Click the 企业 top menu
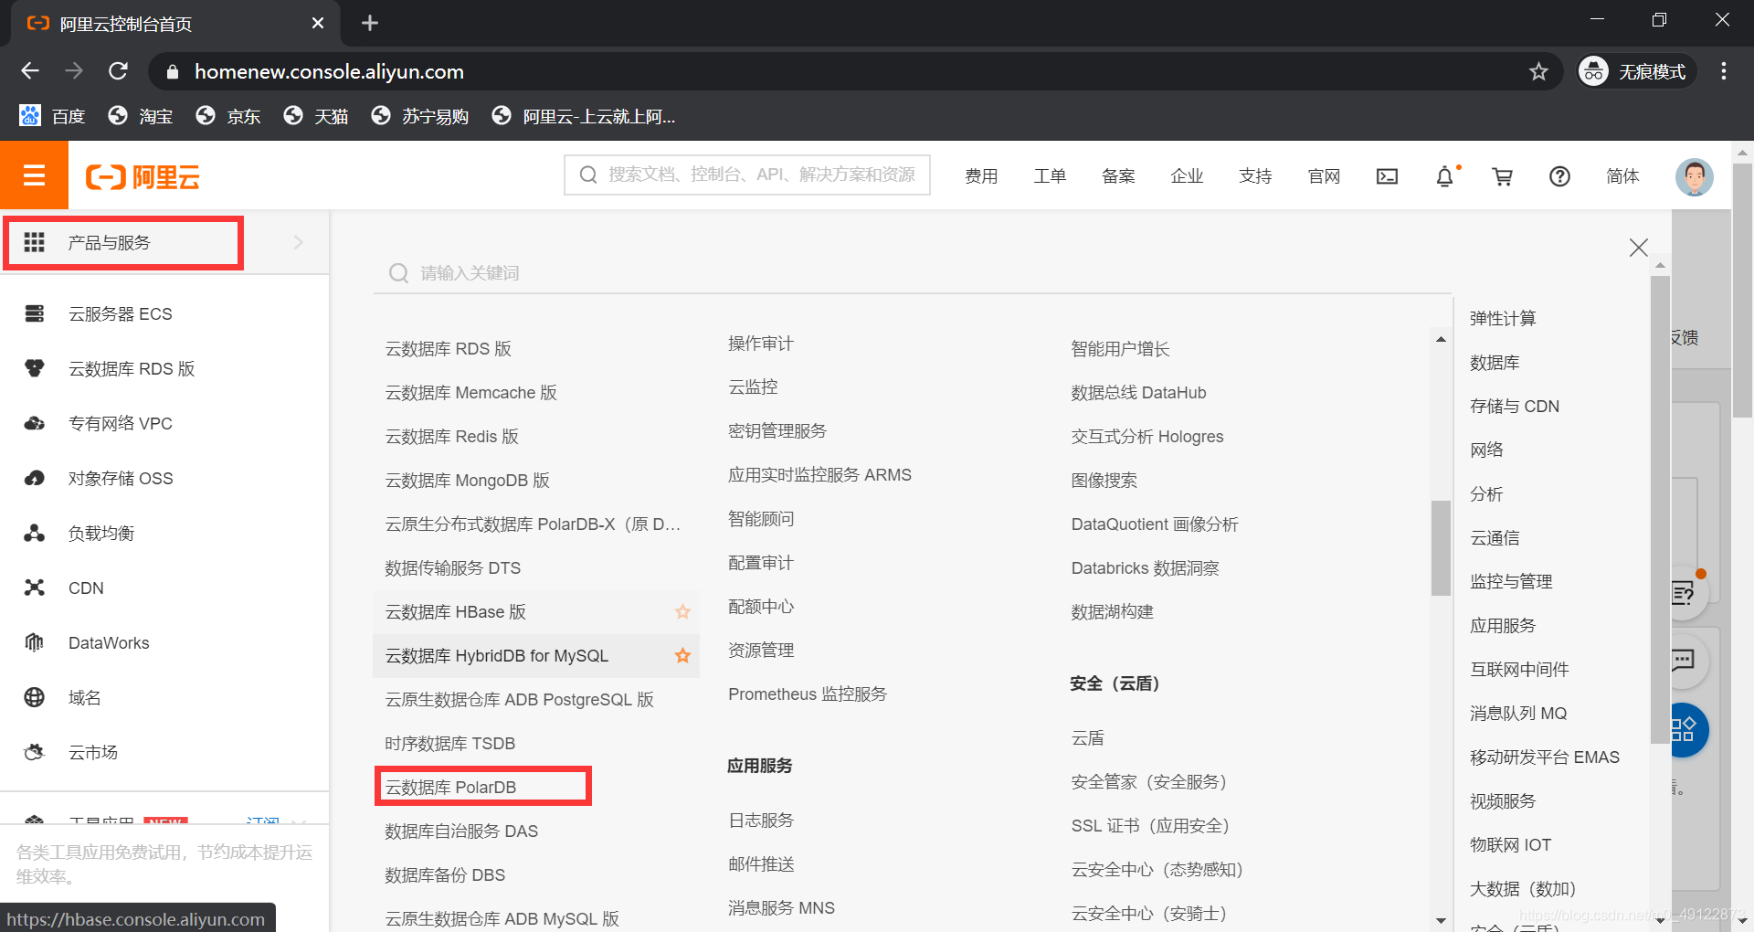The width and height of the screenshot is (1754, 932). (x=1187, y=176)
